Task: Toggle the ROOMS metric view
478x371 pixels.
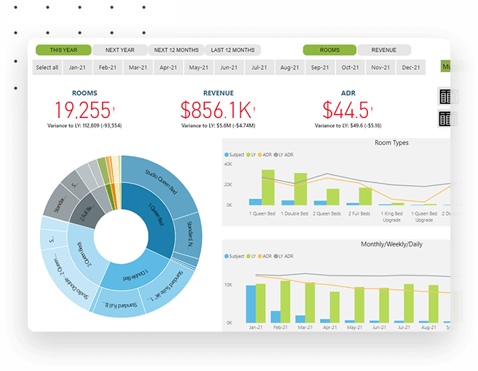Action: [329, 50]
